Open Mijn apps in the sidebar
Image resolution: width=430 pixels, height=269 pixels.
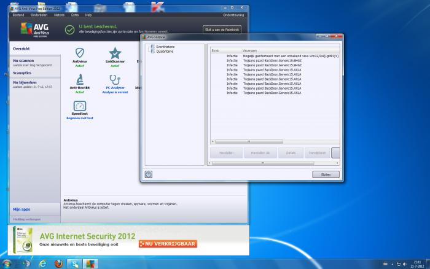click(x=21, y=209)
